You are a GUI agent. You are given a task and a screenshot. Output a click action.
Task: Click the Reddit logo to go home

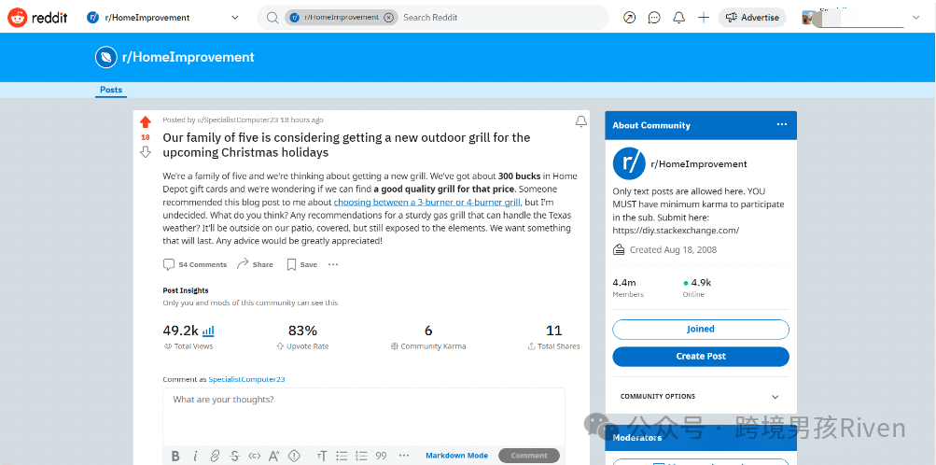tap(37, 17)
